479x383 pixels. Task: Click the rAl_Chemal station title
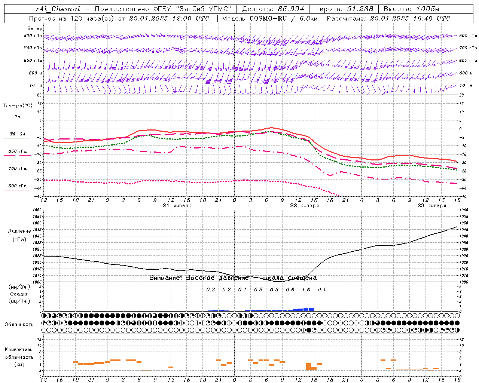pos(58,9)
